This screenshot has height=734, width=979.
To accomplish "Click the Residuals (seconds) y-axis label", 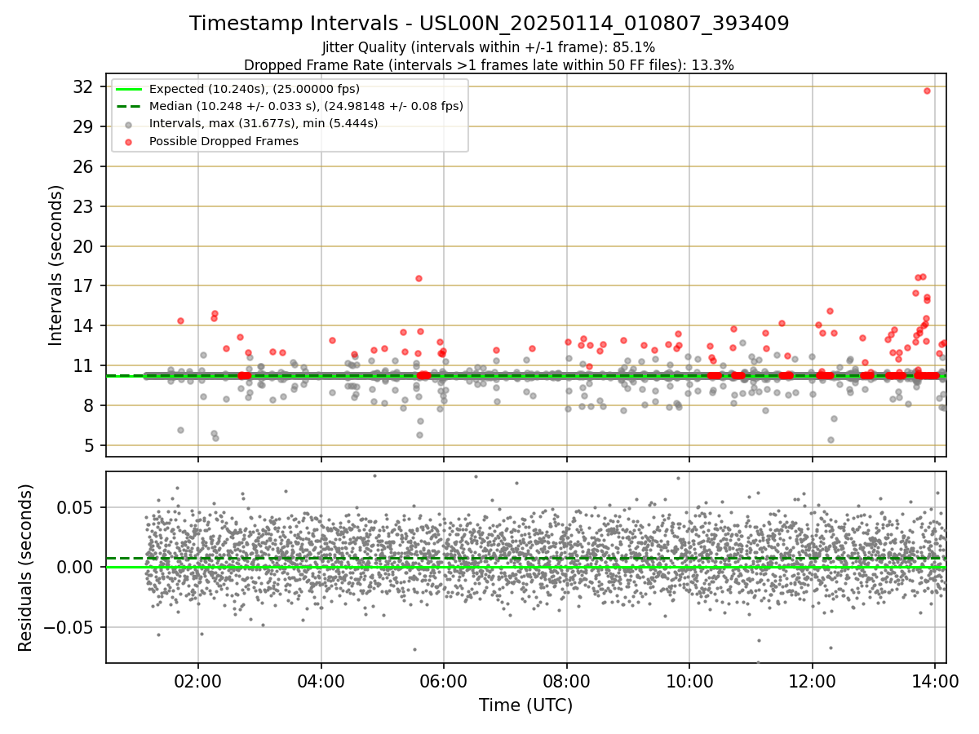I will coord(25,568).
